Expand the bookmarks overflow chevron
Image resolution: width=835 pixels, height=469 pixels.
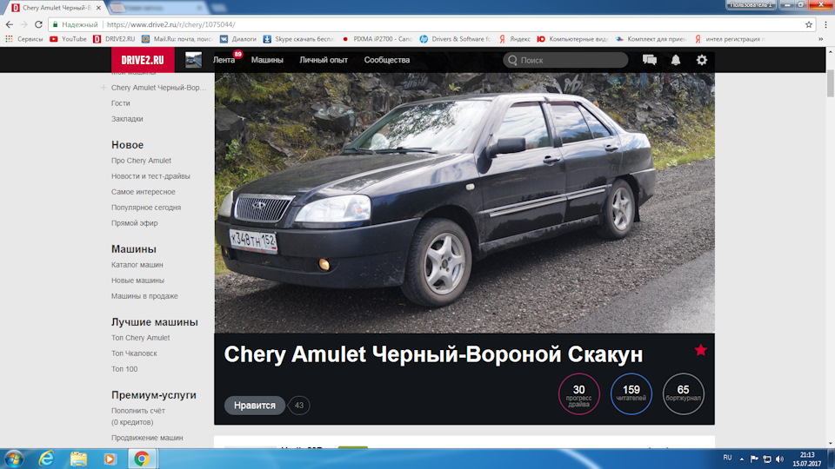[x=820, y=39]
